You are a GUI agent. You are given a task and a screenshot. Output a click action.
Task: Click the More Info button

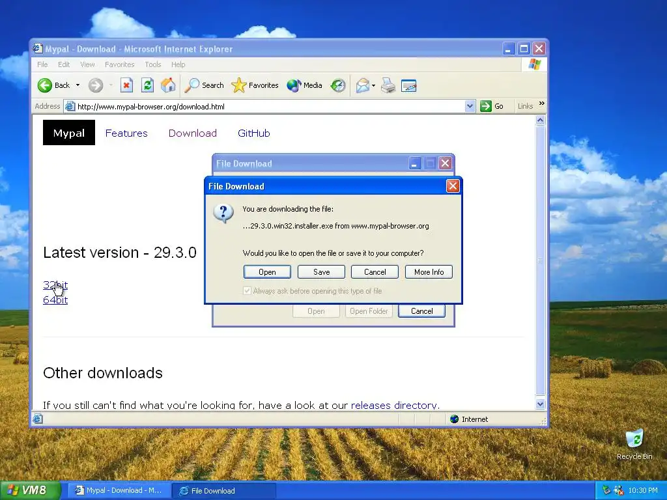point(429,272)
